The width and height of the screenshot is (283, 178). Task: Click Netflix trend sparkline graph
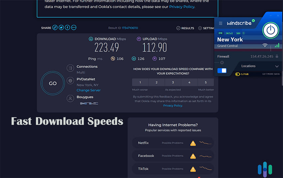(205, 143)
